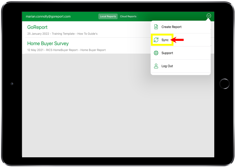Image resolution: width=235 pixels, height=167 pixels.
Task: Collapse the menu via circled chevron icon
Action: 208,16
